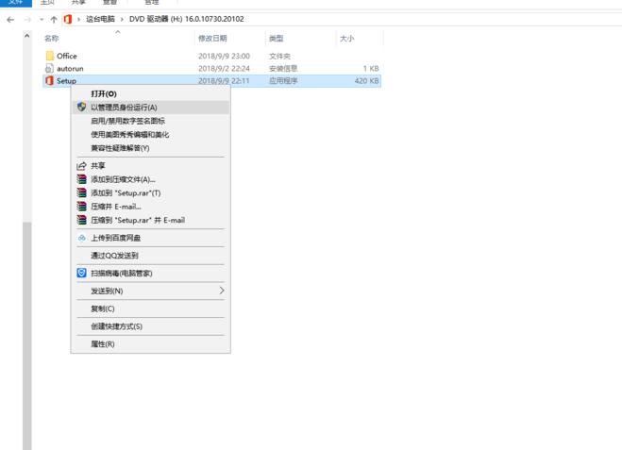The image size is (622, 450).
Task: Select the autorun file icon
Action: [49, 68]
